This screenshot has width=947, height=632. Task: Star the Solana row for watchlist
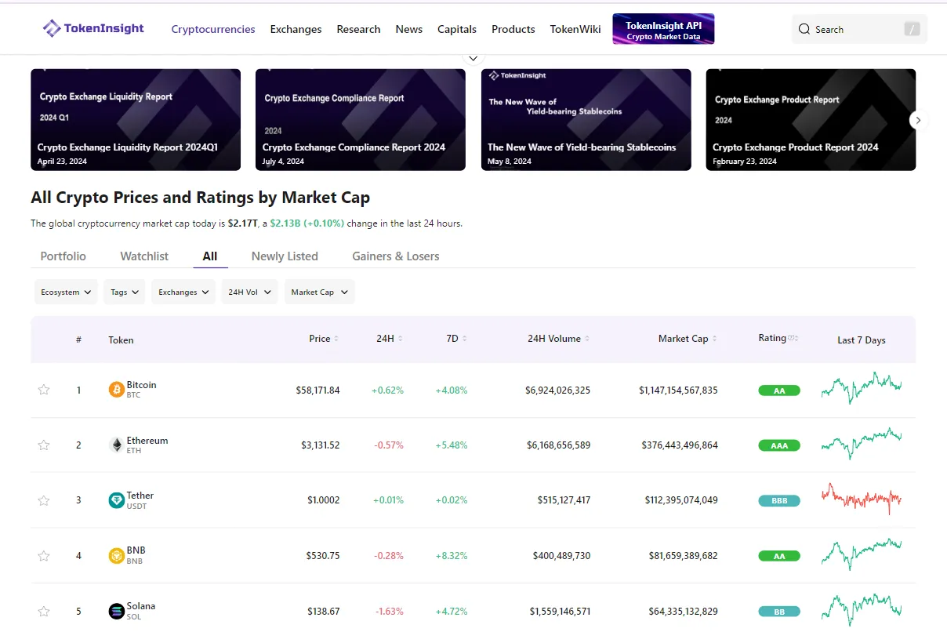44,610
